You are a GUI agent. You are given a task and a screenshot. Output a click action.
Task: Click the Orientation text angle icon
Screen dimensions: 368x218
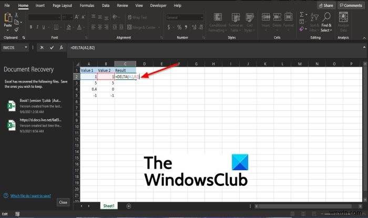click(x=115, y=17)
